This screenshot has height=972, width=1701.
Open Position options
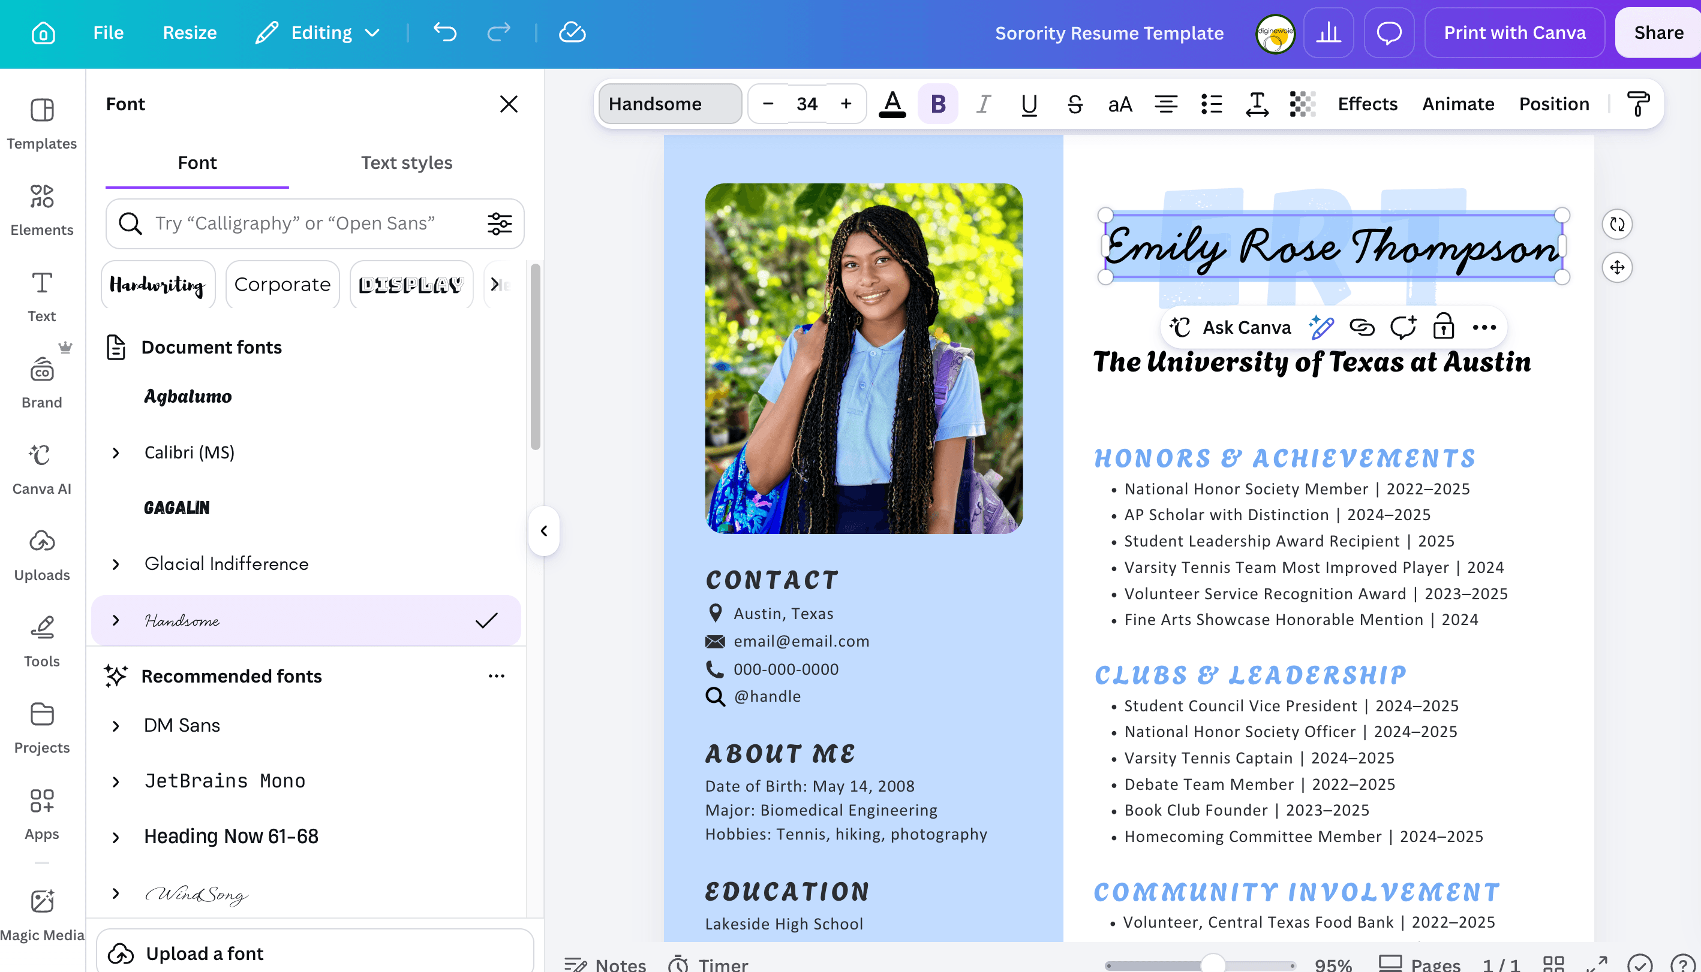tap(1554, 104)
